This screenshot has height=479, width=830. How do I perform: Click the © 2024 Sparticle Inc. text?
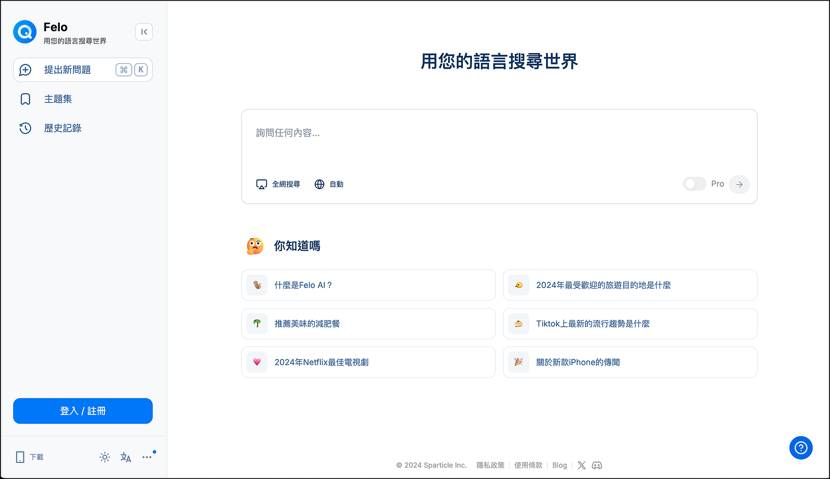click(x=432, y=465)
